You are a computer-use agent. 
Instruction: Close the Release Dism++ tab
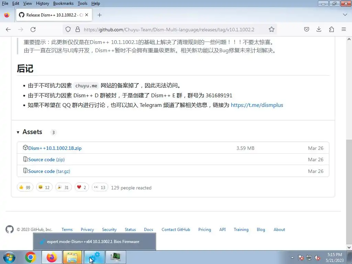click(x=87, y=15)
